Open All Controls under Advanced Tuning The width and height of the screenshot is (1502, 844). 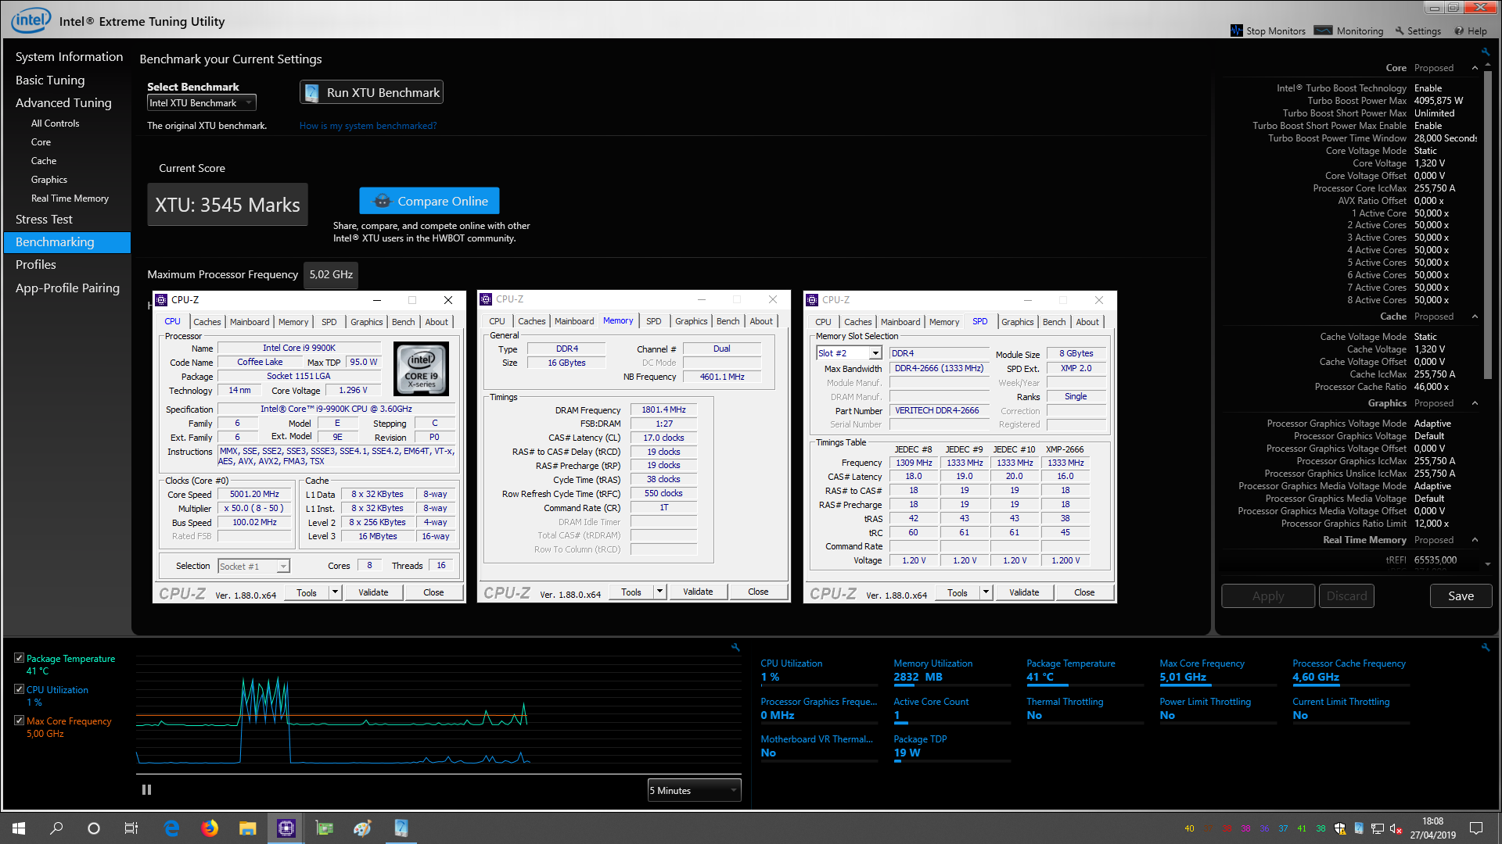point(55,123)
